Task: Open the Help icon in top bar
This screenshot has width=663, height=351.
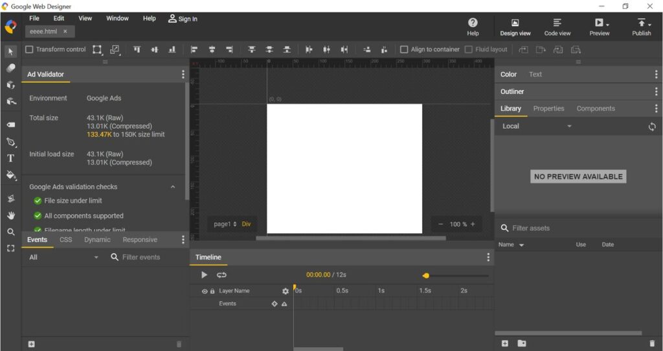Action: pos(473,27)
